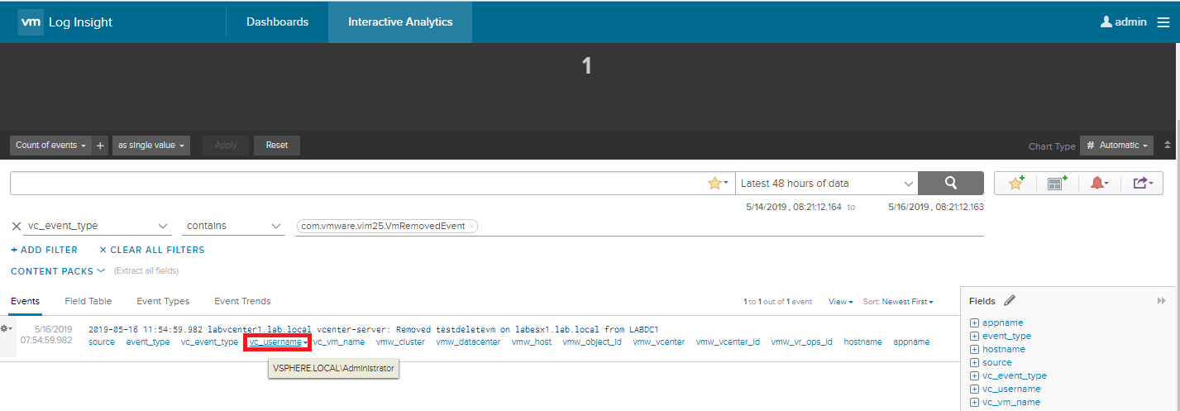Open the vc_event_type filter field dropdown

point(98,227)
